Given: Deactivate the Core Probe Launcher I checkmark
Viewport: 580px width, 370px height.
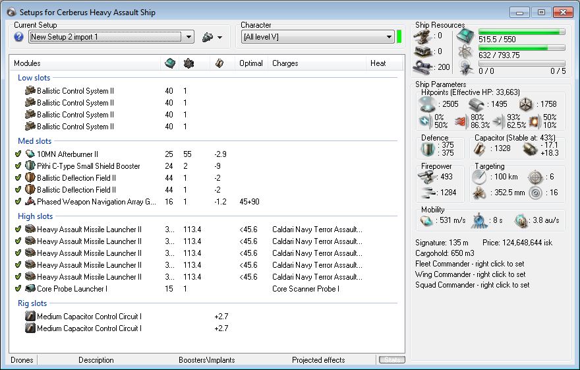Looking at the screenshot, I should (18, 289).
